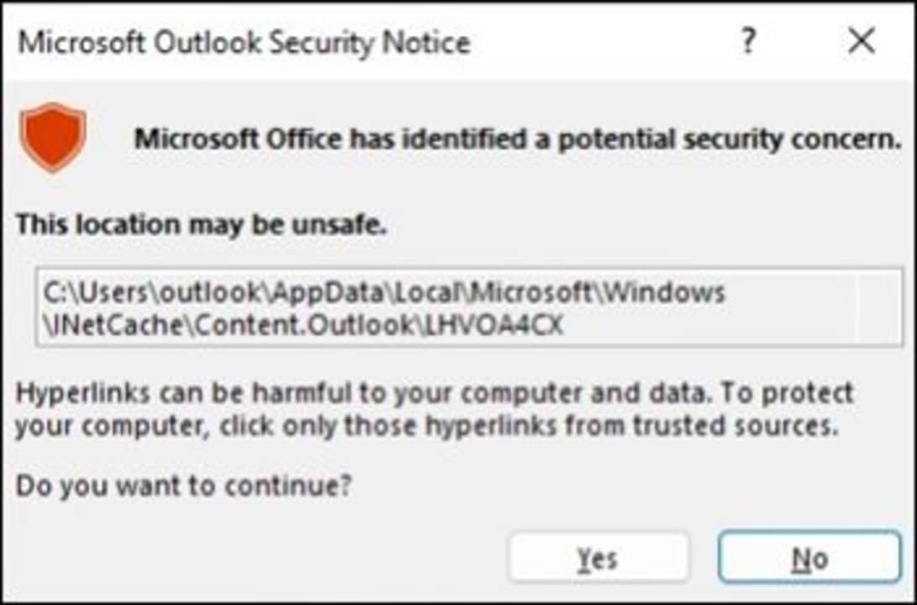This screenshot has width=917, height=605.
Task: Click the "Do you want to continue?" prompt
Action: [183, 485]
